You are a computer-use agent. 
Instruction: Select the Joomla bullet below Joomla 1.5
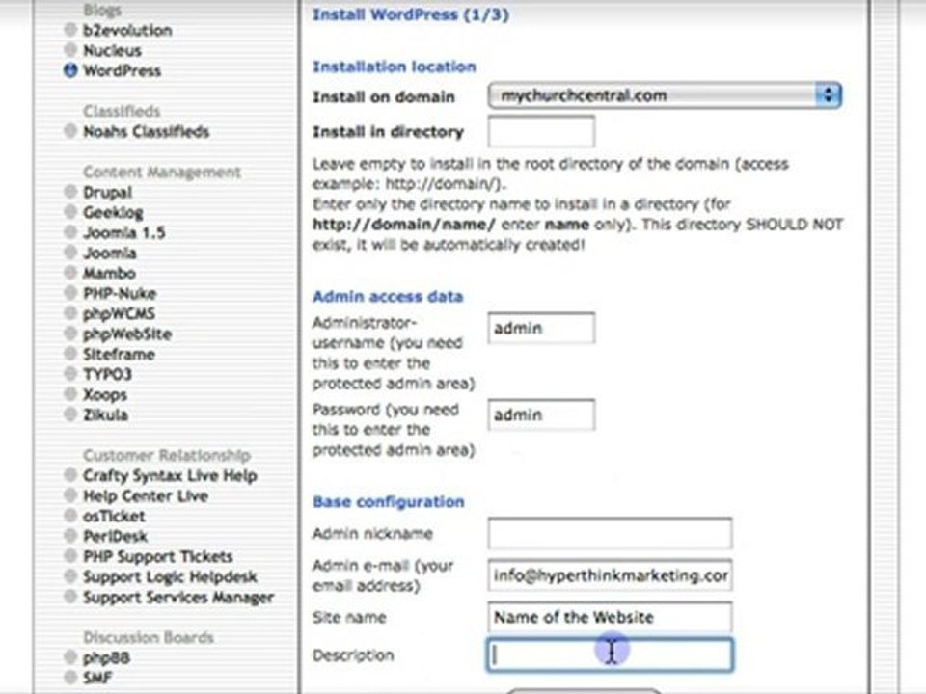point(70,252)
